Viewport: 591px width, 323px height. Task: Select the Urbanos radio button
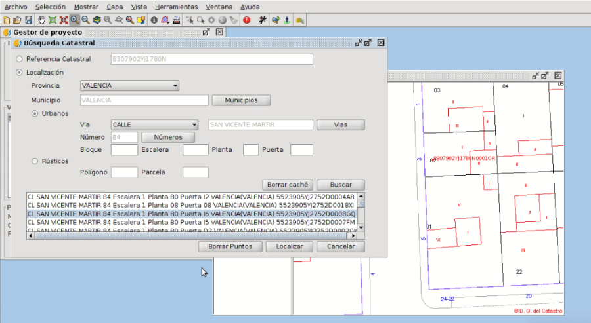coord(35,113)
